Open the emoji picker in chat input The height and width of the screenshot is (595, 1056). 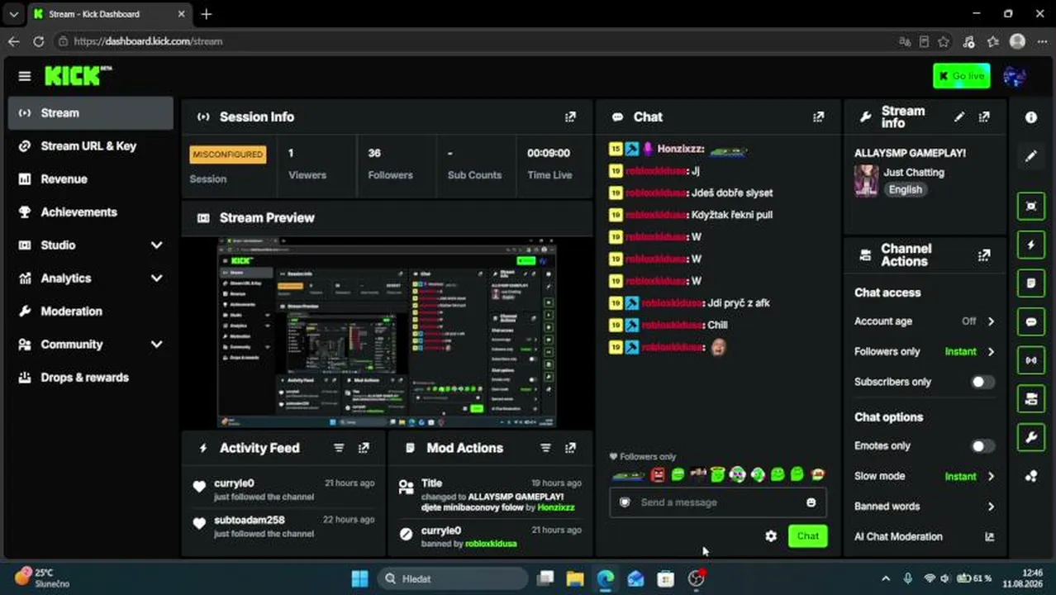tap(811, 502)
